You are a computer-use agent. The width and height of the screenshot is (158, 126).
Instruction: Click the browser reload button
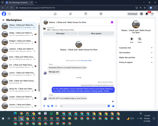12,8
